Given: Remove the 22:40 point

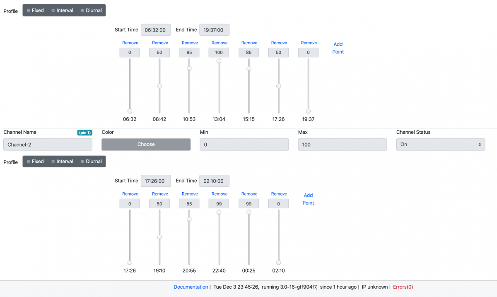Looking at the screenshot, I should [220, 194].
